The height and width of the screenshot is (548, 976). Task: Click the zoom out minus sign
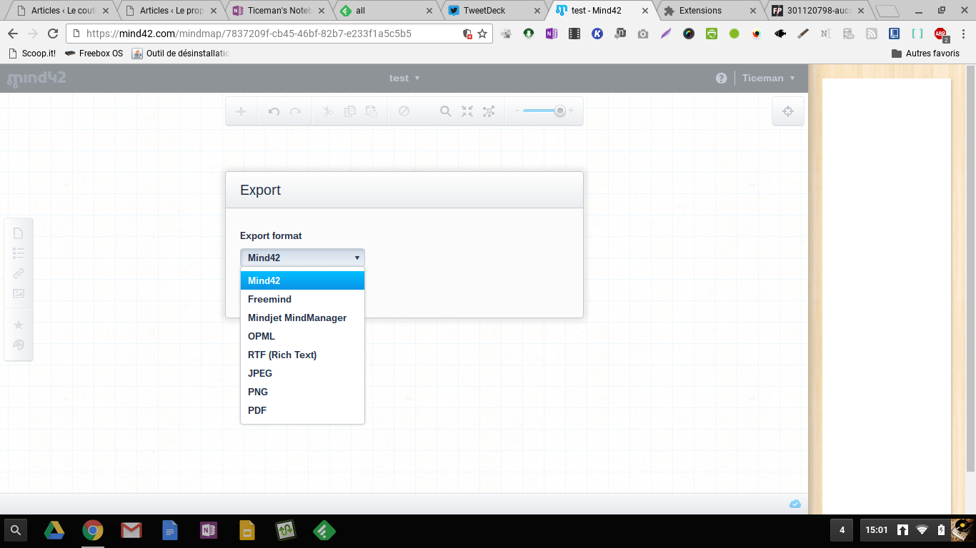pos(517,111)
